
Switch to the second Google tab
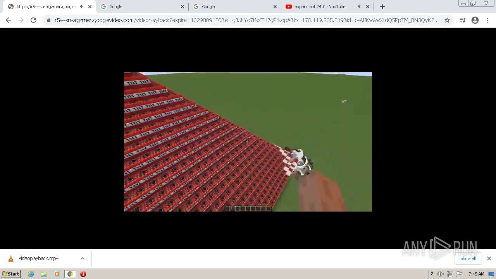[235, 7]
